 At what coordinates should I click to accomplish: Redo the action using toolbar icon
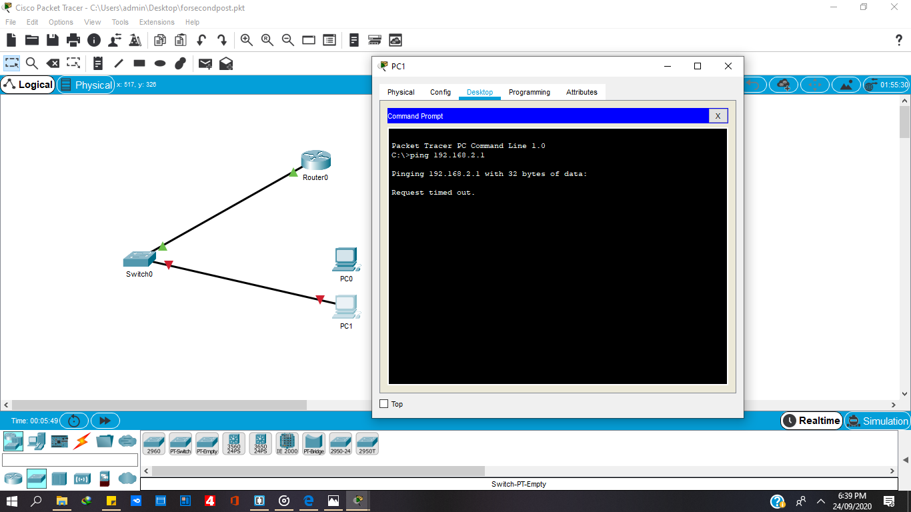[x=222, y=40]
